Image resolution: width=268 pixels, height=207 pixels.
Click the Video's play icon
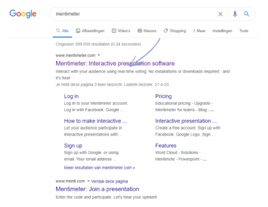click(x=114, y=31)
